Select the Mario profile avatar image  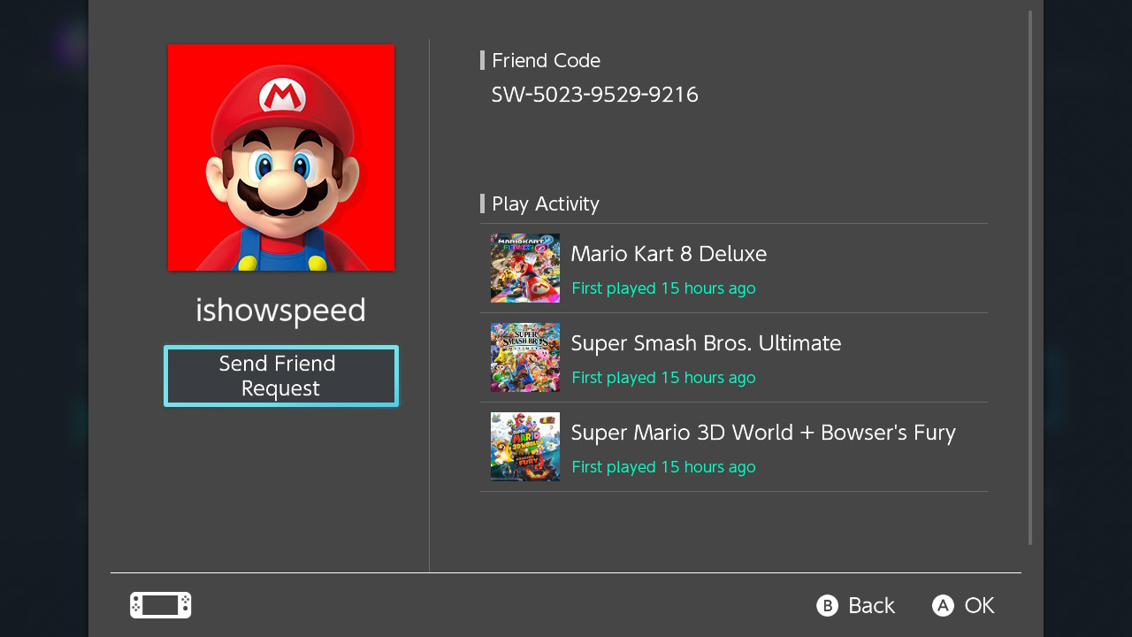[x=281, y=157]
